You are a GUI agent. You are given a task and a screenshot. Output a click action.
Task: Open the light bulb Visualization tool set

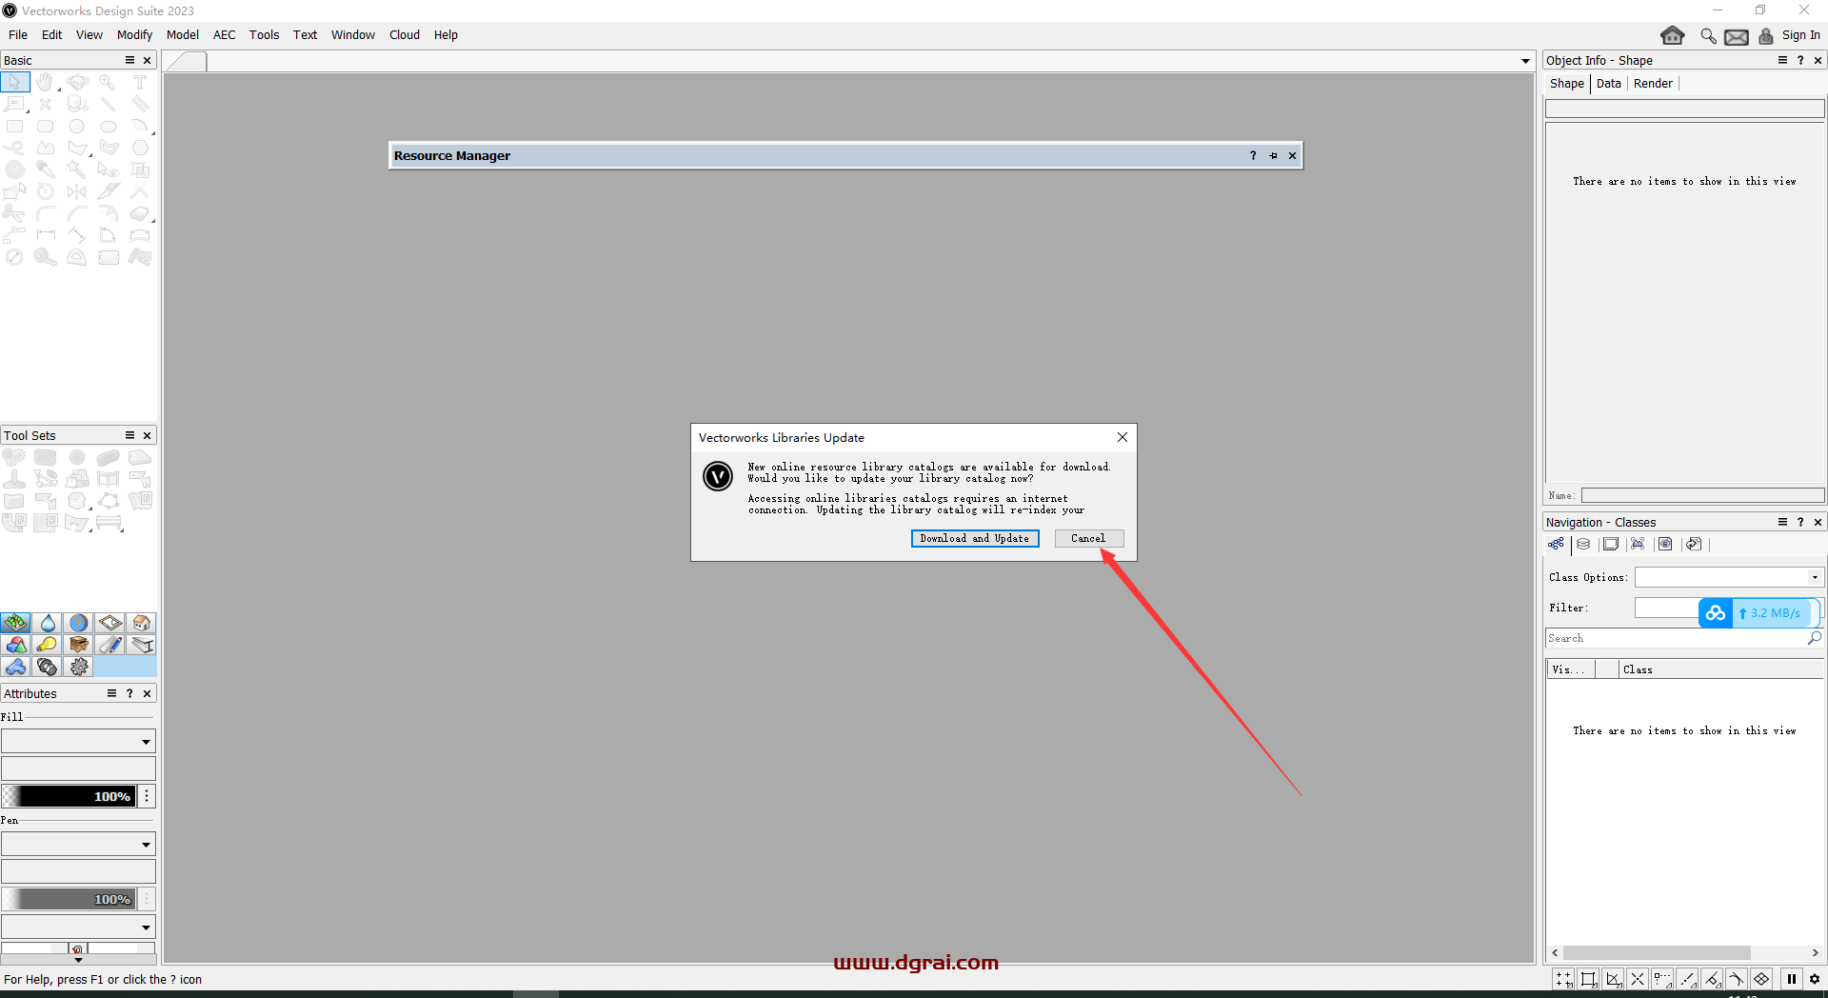47,645
